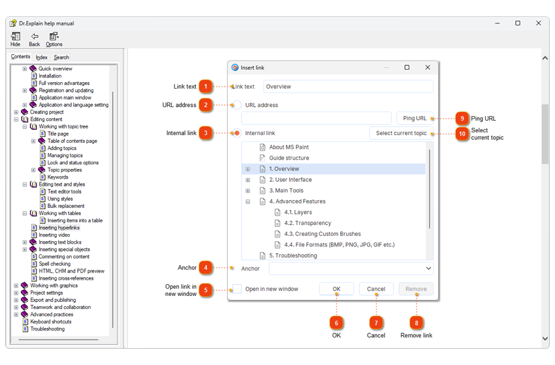The height and width of the screenshot is (365, 555).
Task: Click the Back arrow toolbar icon
Action: (x=35, y=36)
